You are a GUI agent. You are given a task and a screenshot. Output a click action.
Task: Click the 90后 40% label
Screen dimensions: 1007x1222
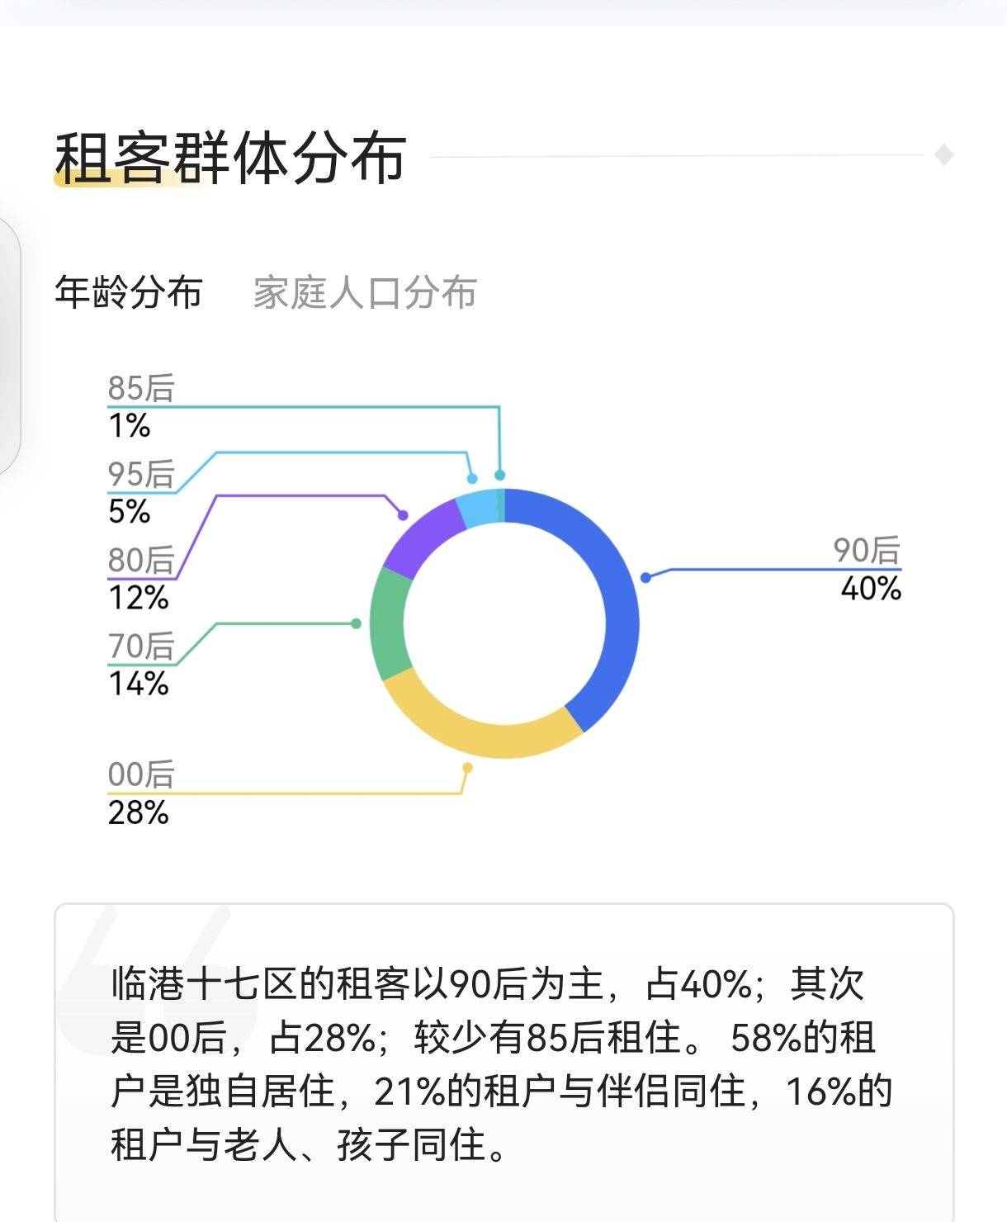(x=867, y=569)
